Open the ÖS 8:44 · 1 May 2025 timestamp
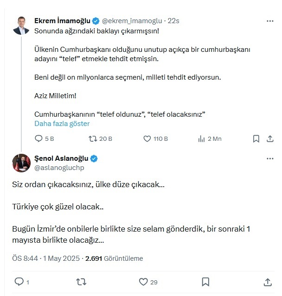282x296 pixels. [x=44, y=258]
